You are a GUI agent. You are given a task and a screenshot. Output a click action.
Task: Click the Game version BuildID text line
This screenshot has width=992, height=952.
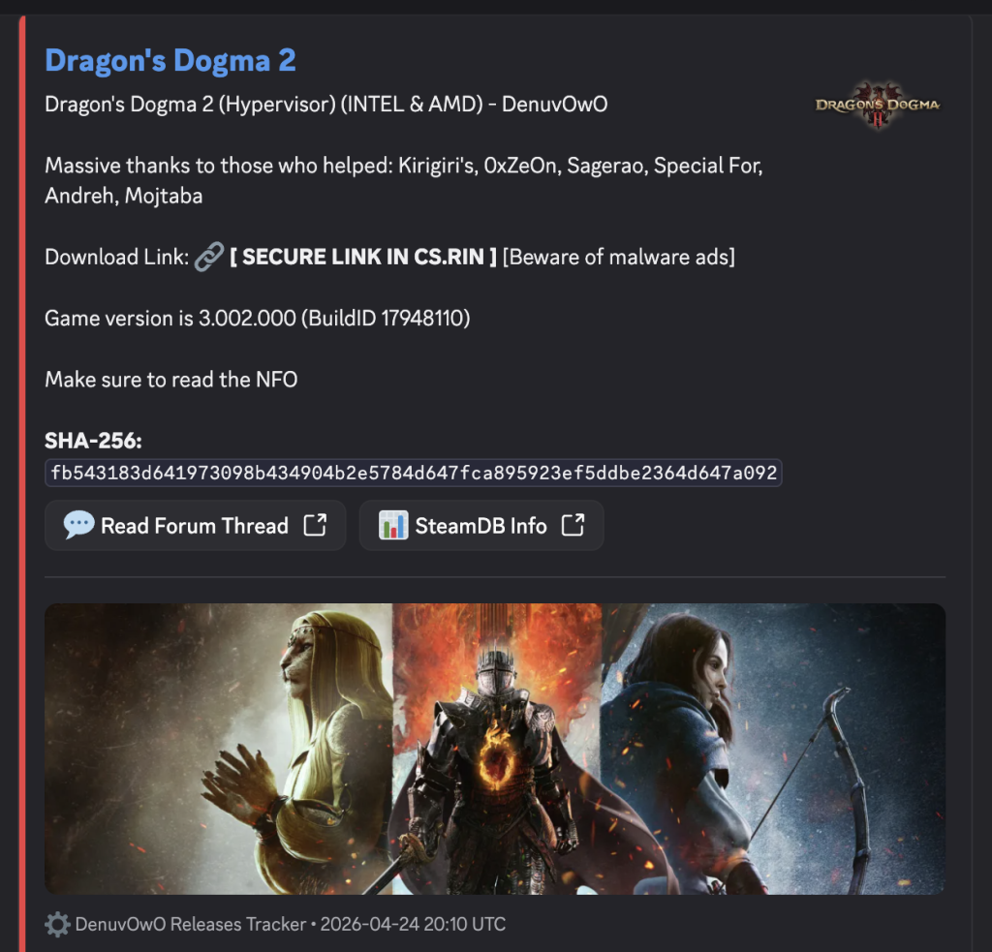pyautogui.click(x=258, y=319)
